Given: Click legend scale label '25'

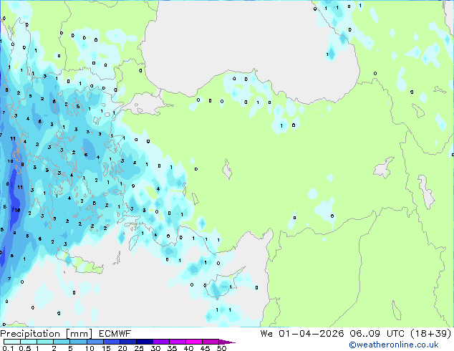Looking at the screenshot, I should 139,348.
